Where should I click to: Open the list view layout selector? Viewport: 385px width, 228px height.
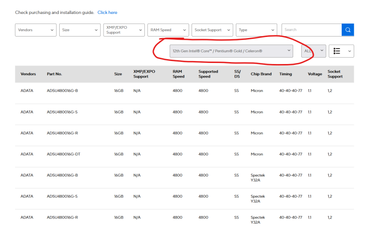coord(341,51)
